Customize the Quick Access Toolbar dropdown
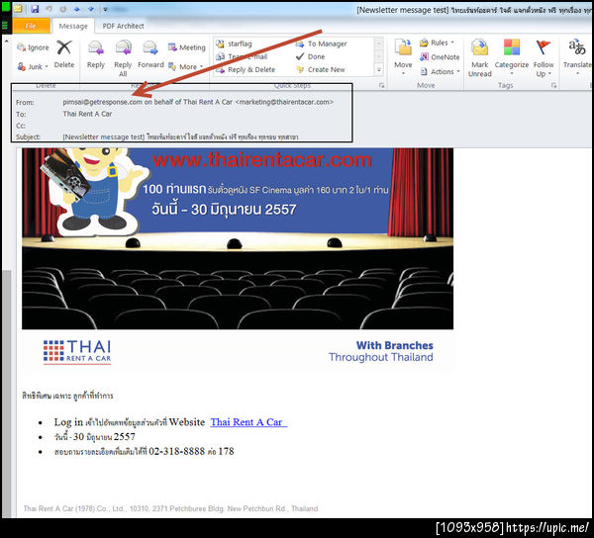The height and width of the screenshot is (538, 594). (105, 9)
